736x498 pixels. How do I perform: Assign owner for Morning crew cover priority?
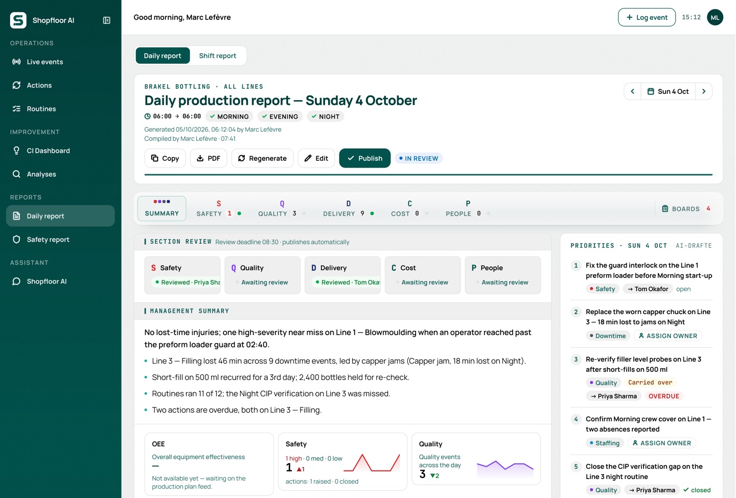click(x=661, y=443)
